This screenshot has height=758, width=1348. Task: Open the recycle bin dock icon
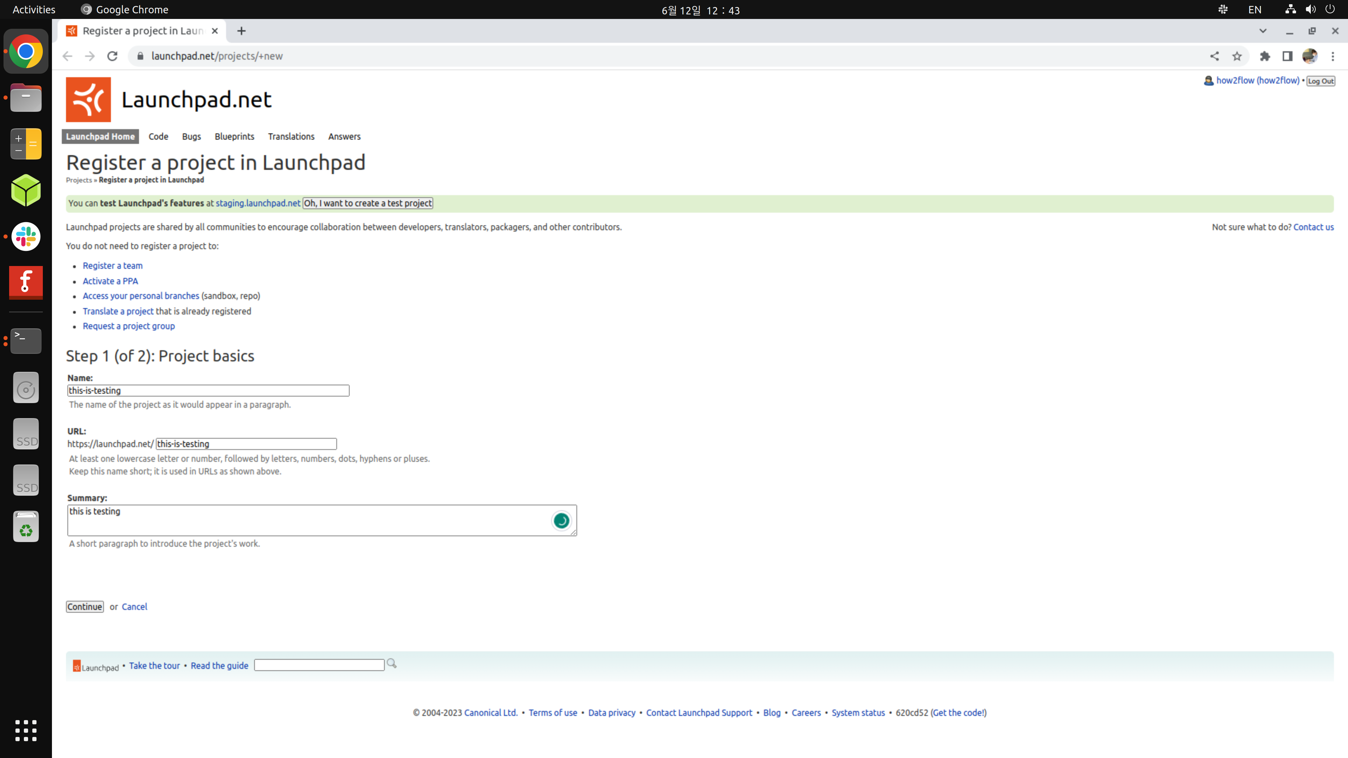[x=26, y=526]
